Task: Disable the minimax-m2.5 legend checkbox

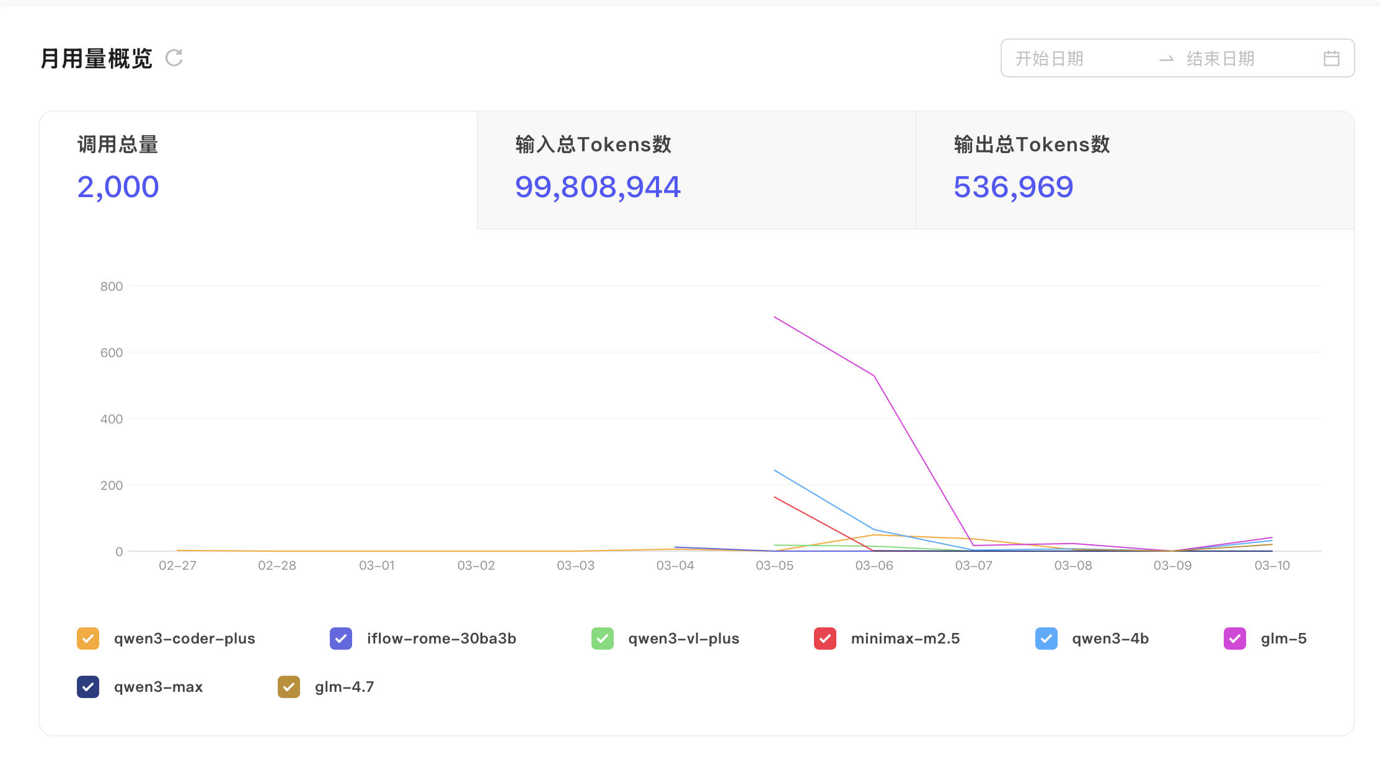Action: coord(825,639)
